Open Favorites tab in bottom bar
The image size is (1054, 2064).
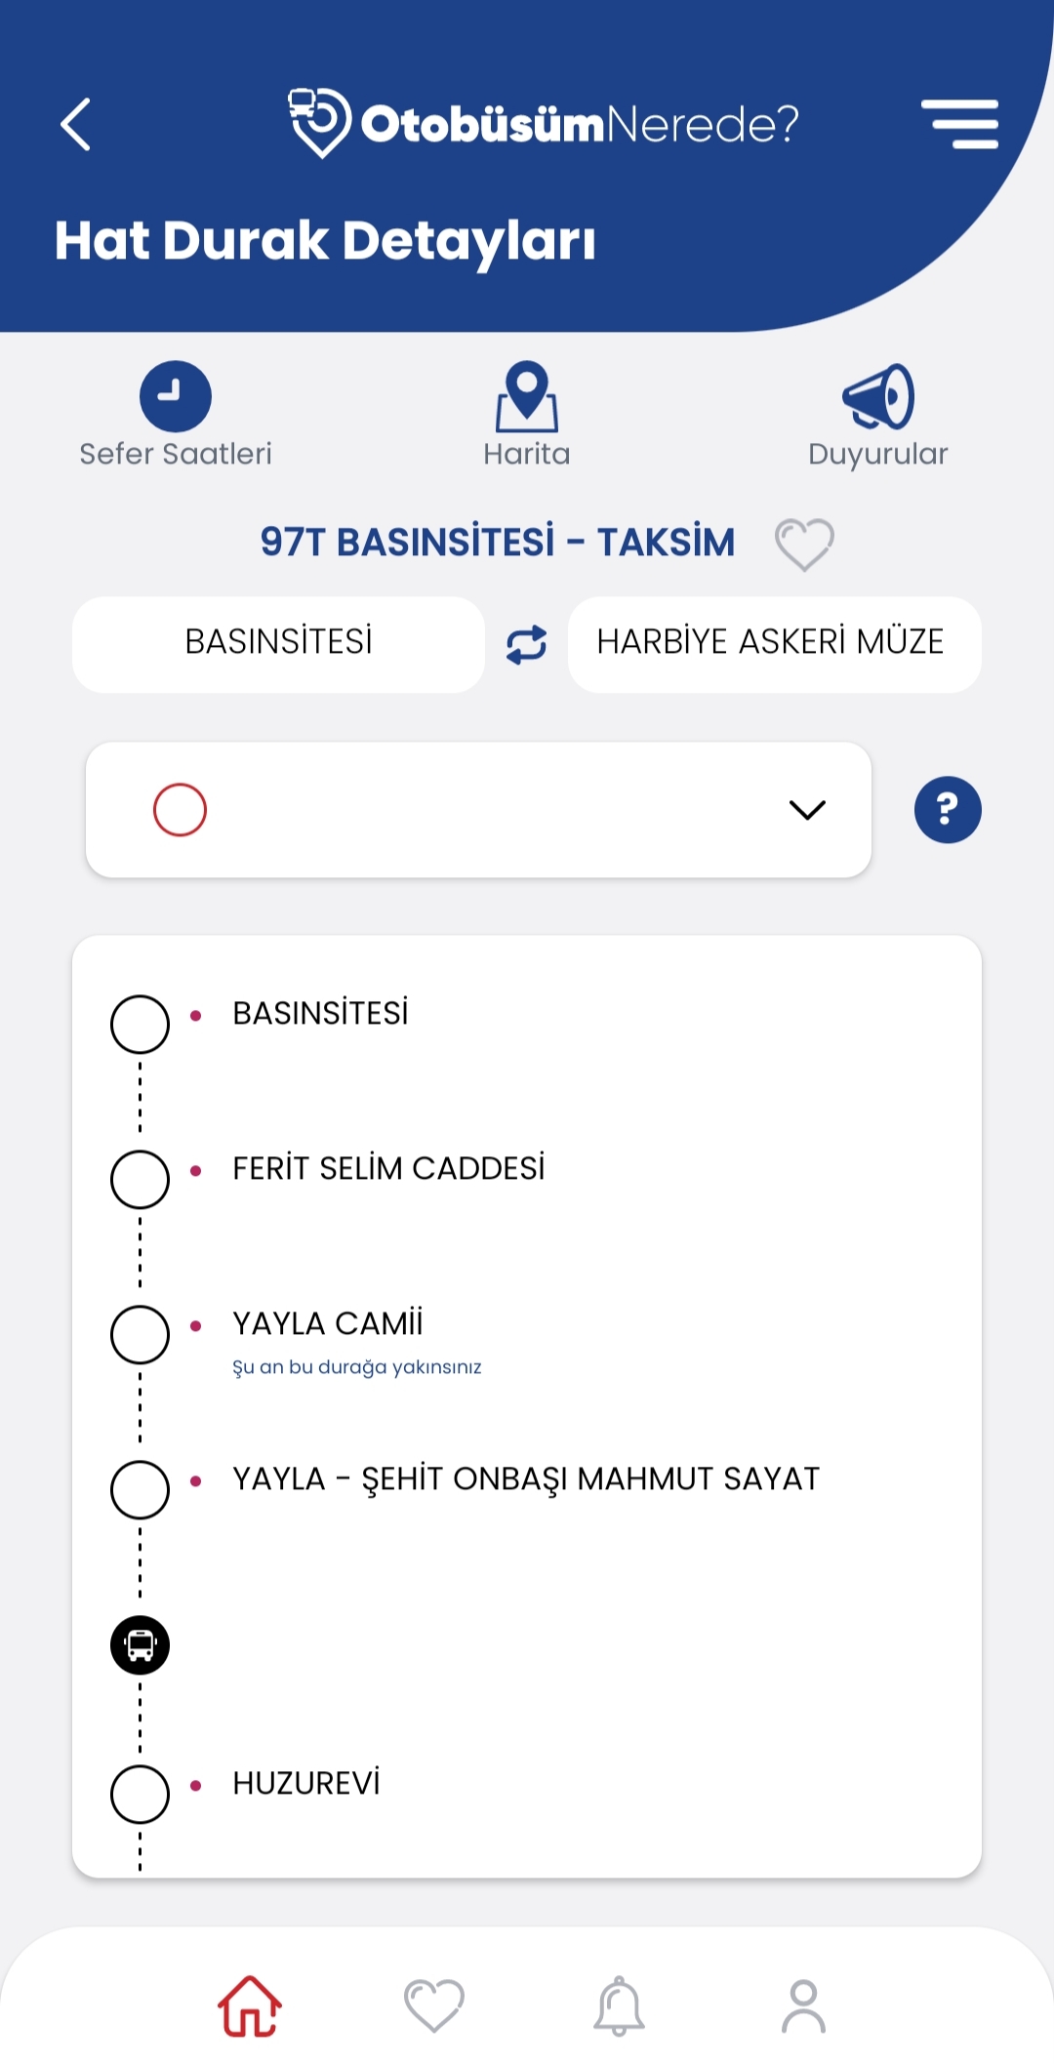(434, 2006)
